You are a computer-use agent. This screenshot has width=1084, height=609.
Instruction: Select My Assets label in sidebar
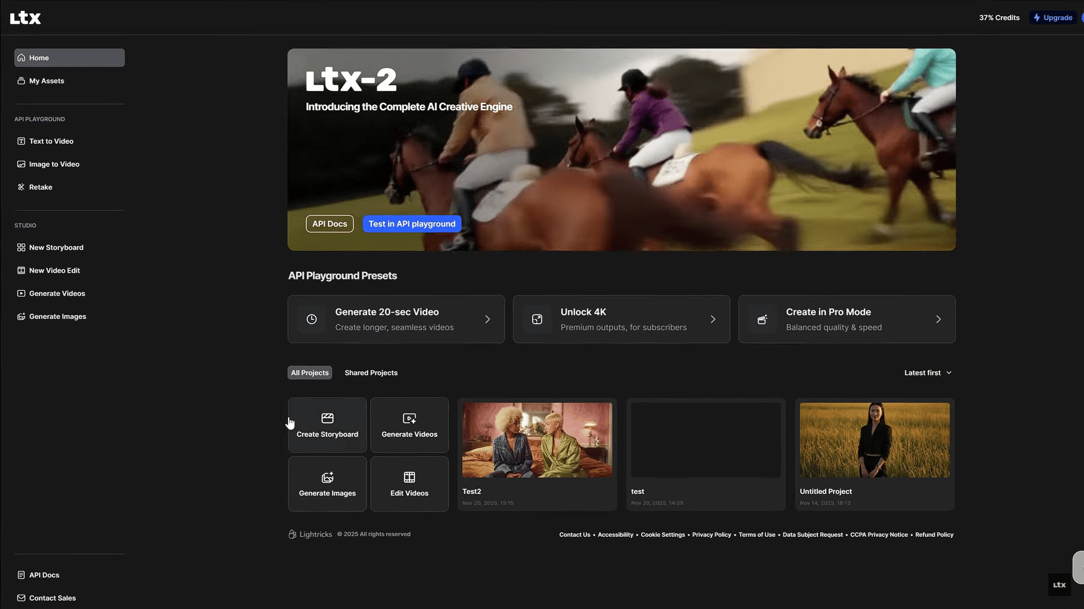[x=47, y=81]
